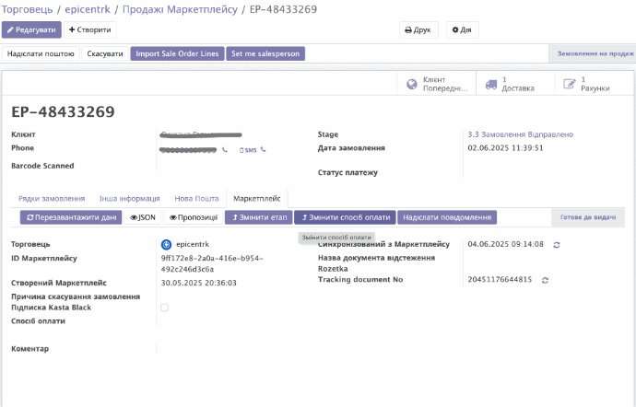Refresh tracking number 20451176644815 icon
Screen dimensions: 636x407
(545, 280)
